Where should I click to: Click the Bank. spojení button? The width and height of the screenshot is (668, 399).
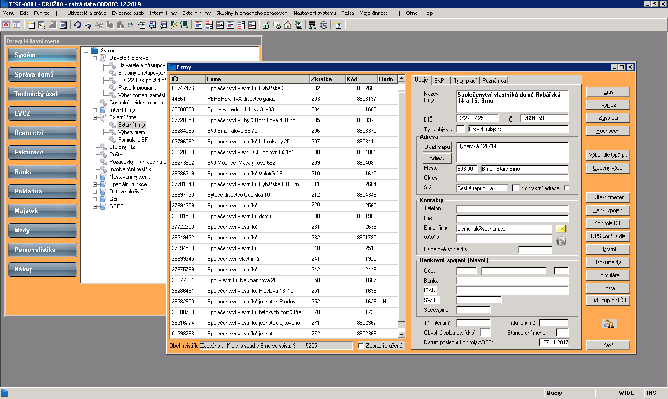coord(608,210)
